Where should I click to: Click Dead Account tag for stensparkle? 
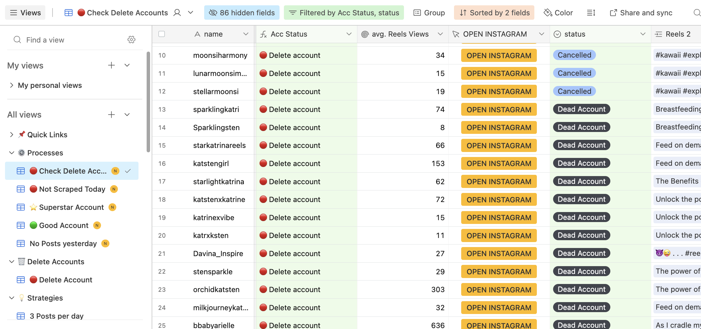582,271
